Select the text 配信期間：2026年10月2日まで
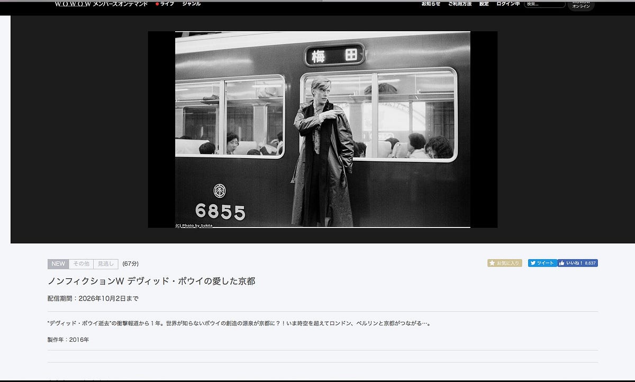Viewport: 635px width, 382px height. pyautogui.click(x=93, y=298)
